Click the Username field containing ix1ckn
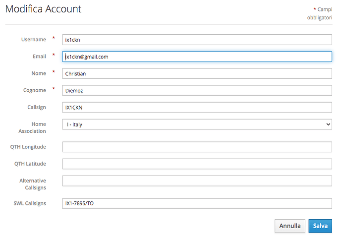This screenshot has height=241, width=342. pos(197,40)
